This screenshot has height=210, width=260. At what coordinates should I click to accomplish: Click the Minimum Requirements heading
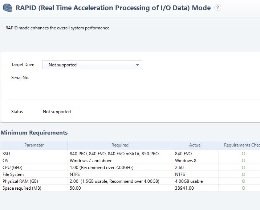click(34, 133)
